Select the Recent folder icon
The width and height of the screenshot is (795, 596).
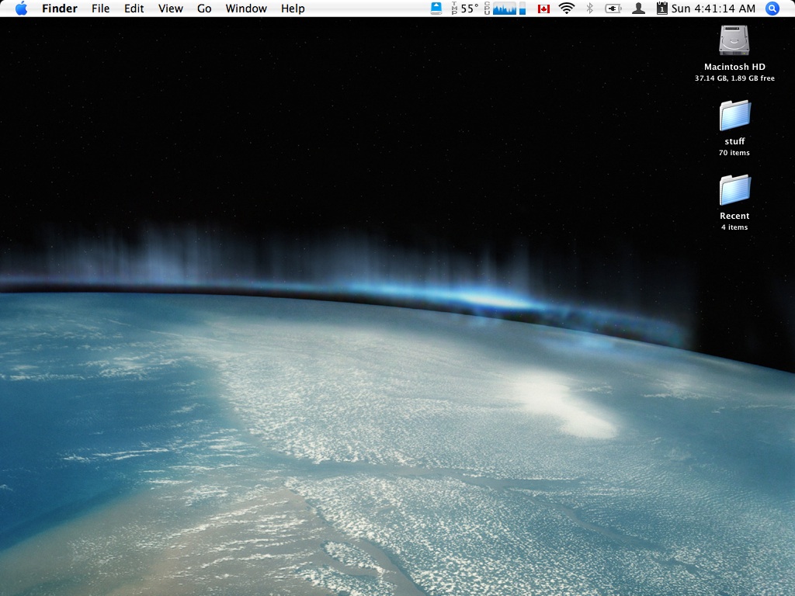pyautogui.click(x=734, y=189)
